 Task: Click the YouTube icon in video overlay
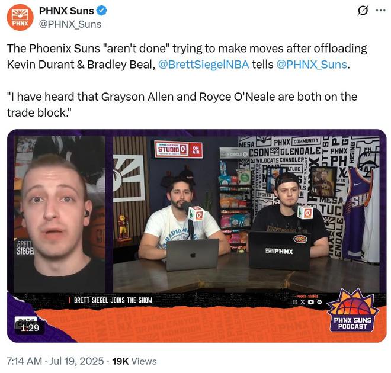pyautogui.click(x=311, y=302)
